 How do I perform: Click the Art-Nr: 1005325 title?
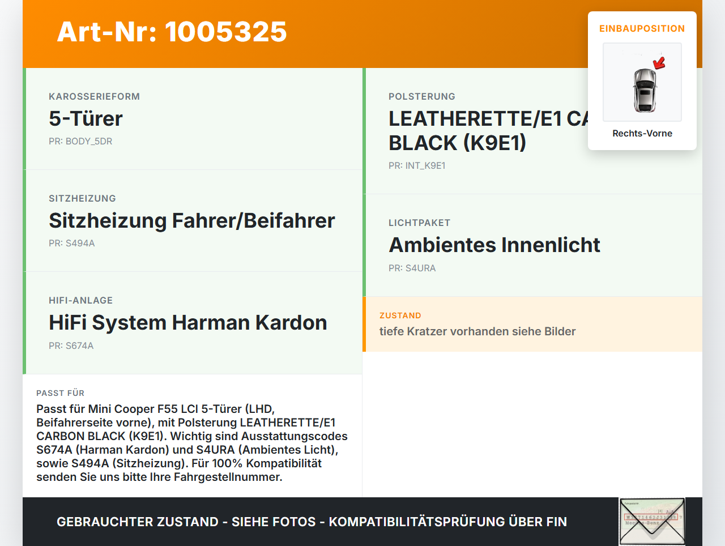[172, 32]
